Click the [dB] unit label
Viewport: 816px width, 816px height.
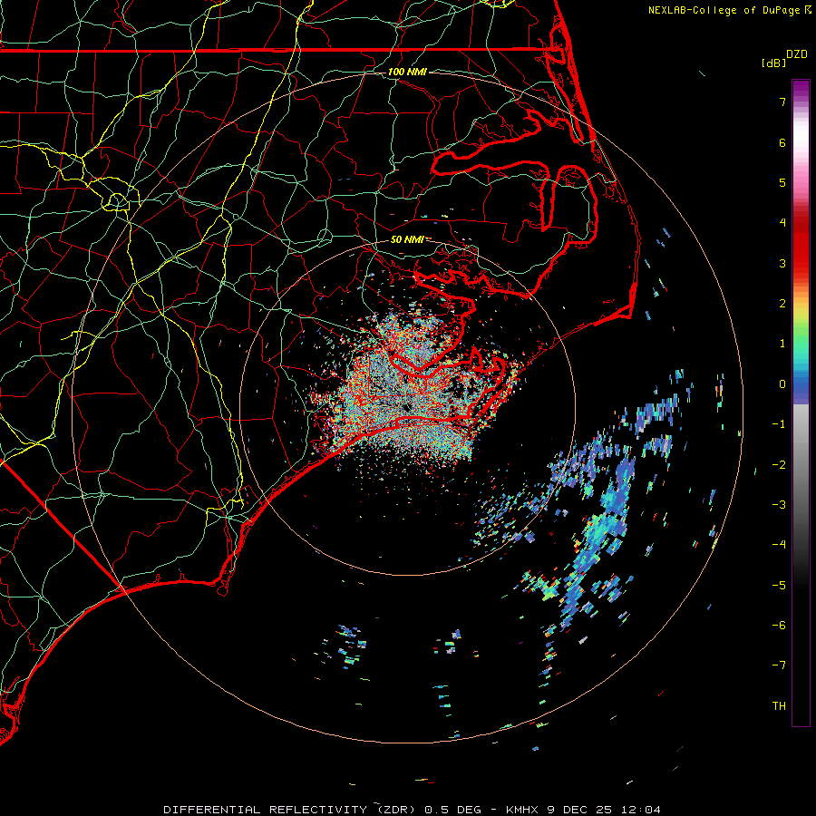[774, 63]
